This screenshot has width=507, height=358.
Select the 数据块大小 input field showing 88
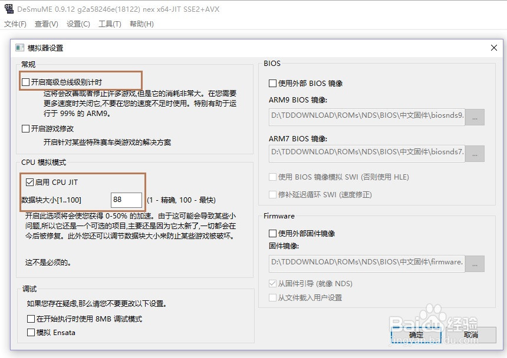(126, 200)
